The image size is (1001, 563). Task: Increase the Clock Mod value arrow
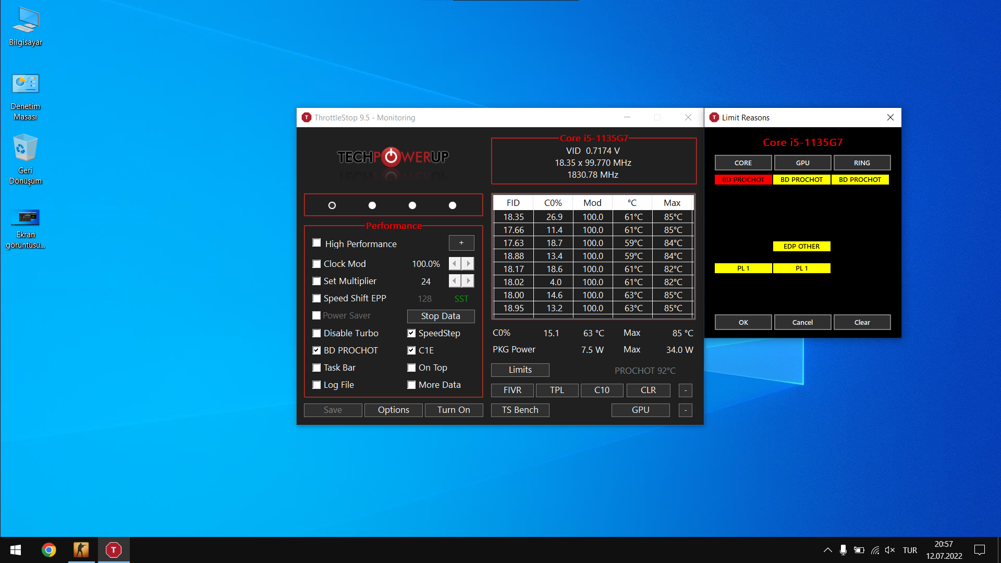pyautogui.click(x=468, y=264)
